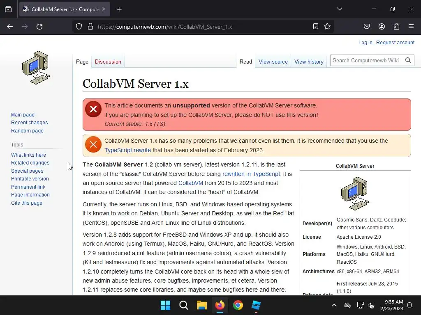Click the wiki search magnifier button
The image size is (421, 315).
coord(408,61)
